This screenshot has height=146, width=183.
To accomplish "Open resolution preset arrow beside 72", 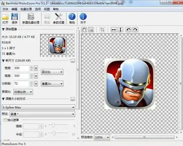I will point(36,84).
